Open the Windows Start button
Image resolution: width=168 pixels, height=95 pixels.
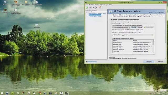tap(2, 93)
